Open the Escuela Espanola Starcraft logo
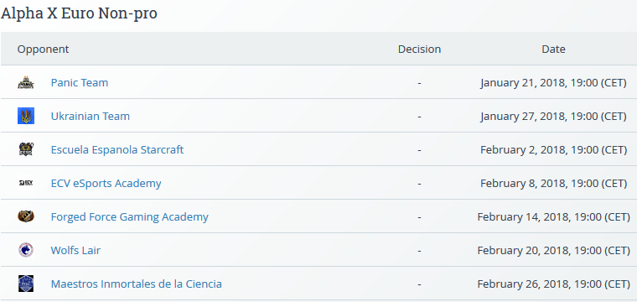 tap(26, 149)
